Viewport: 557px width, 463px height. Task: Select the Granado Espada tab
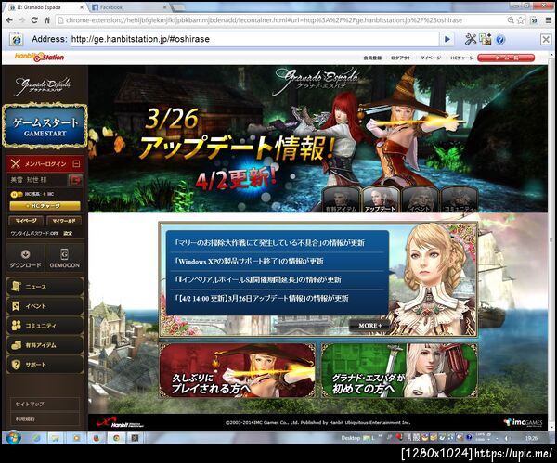click(x=46, y=7)
